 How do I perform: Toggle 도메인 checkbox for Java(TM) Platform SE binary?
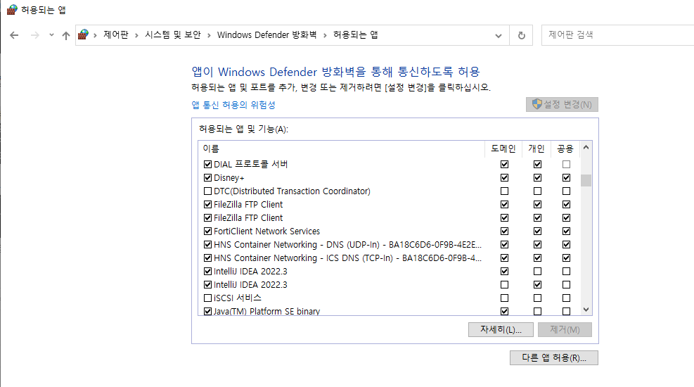[504, 311]
